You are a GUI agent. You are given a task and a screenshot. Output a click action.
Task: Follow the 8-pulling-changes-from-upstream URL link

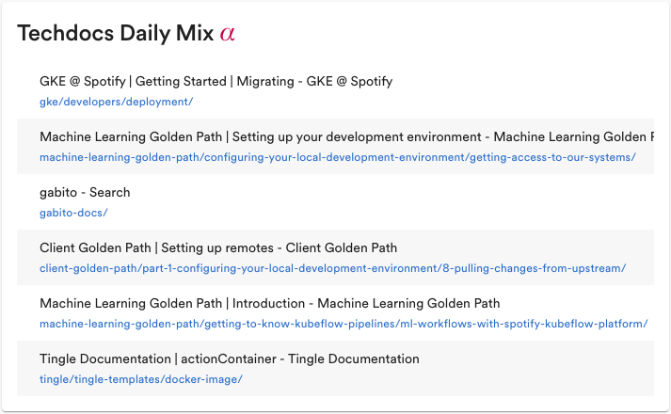coord(332,268)
